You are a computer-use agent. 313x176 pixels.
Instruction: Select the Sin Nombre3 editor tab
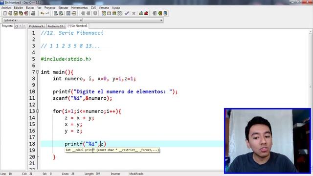pyautogui.click(x=77, y=26)
